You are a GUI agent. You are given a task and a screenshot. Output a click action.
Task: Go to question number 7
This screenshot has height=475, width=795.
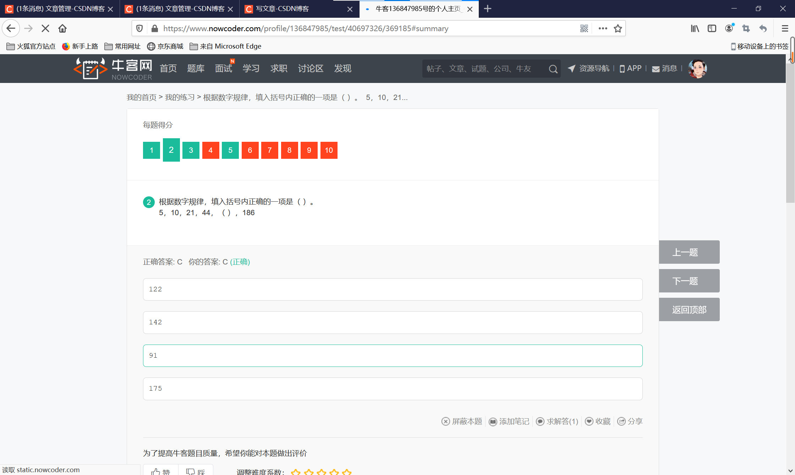tap(270, 150)
